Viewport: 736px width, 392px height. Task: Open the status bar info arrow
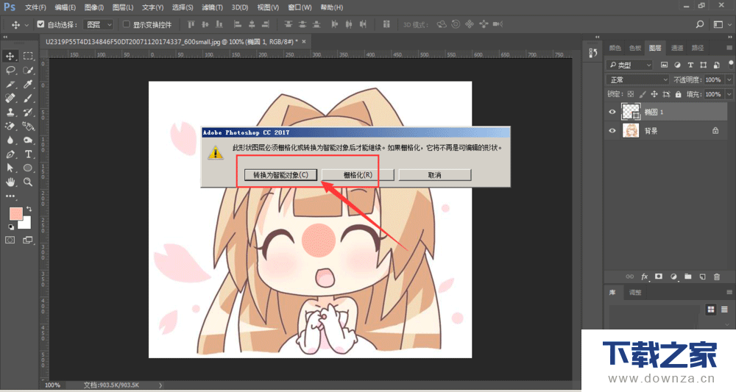[x=160, y=385]
